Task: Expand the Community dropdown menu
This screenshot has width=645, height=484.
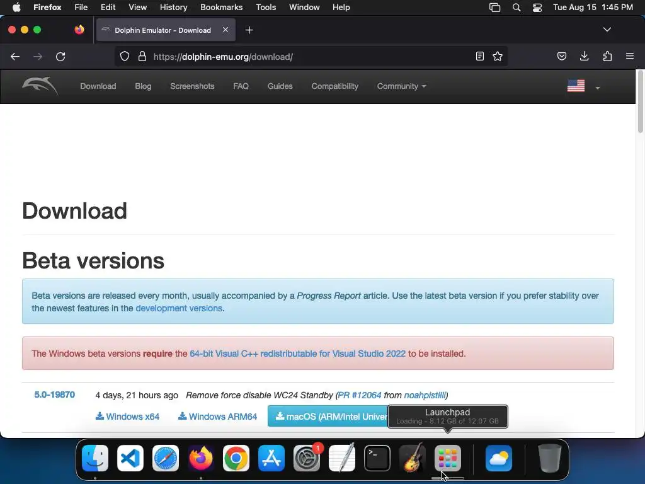Action: (401, 86)
